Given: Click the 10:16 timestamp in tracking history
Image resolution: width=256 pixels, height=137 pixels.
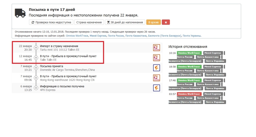Looking at the screenshot, I should tap(172, 53).
